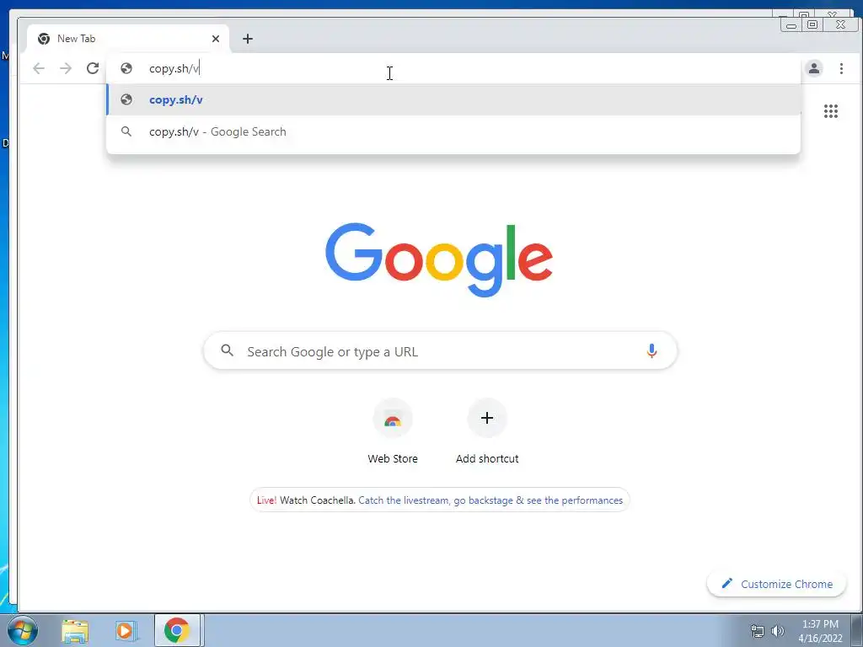Click inside the address bar text copy.sh/v
Image resolution: width=863 pixels, height=647 pixels.
174,68
